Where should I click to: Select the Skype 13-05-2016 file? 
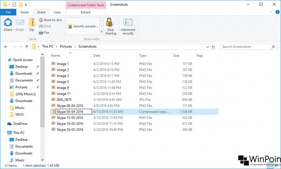[70, 118]
